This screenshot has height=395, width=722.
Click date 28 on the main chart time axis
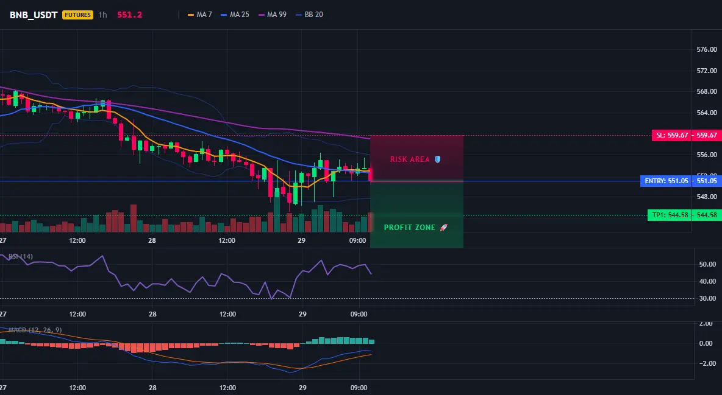tap(152, 240)
